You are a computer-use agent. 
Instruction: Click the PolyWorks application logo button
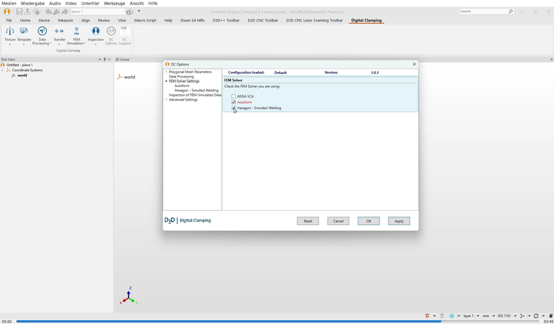[7, 12]
